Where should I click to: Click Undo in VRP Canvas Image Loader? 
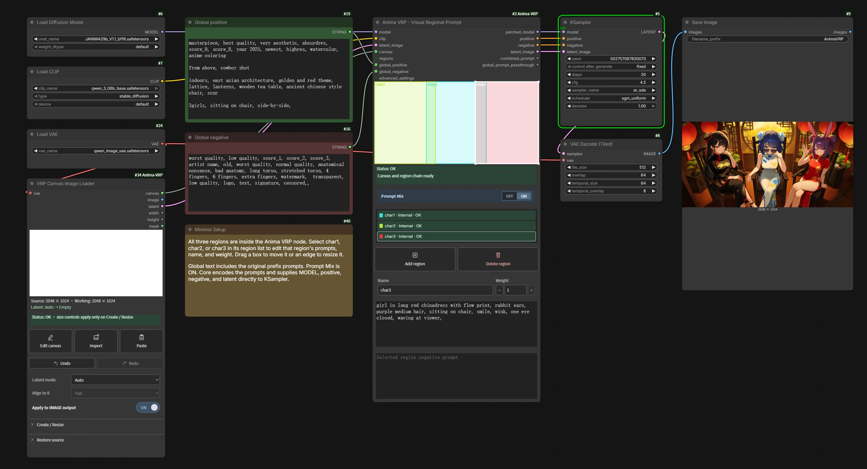[62, 363]
